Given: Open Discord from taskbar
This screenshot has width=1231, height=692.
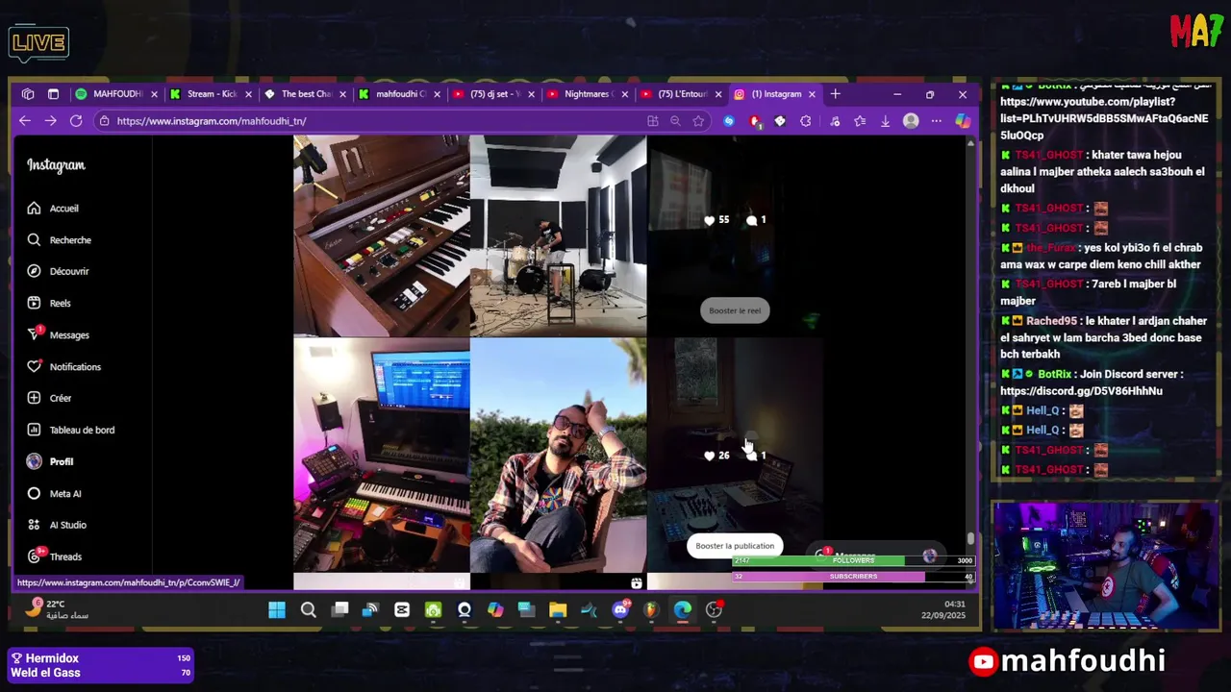Looking at the screenshot, I should pyautogui.click(x=620, y=609).
